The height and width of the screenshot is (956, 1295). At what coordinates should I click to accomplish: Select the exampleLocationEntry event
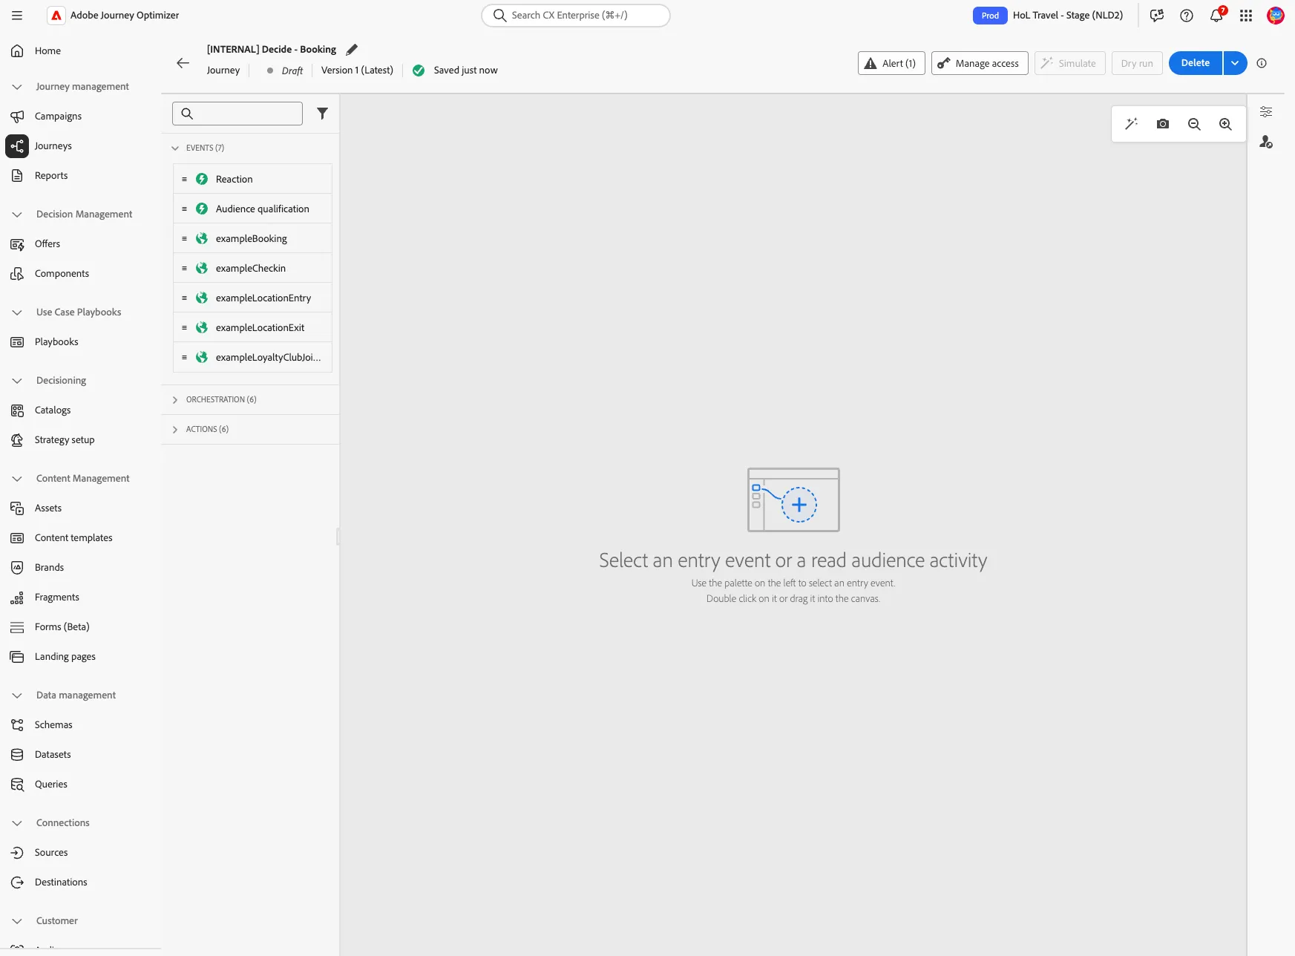252,298
